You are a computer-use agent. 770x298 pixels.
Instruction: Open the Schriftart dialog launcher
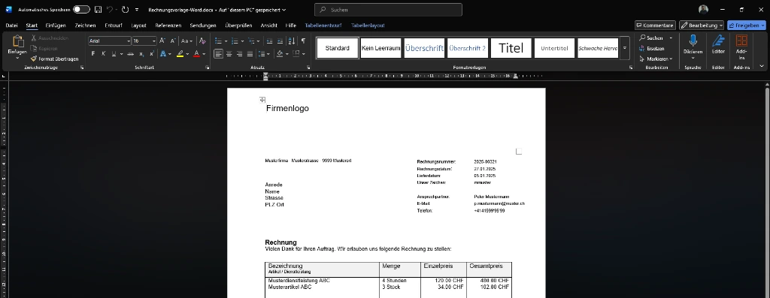tap(208, 67)
